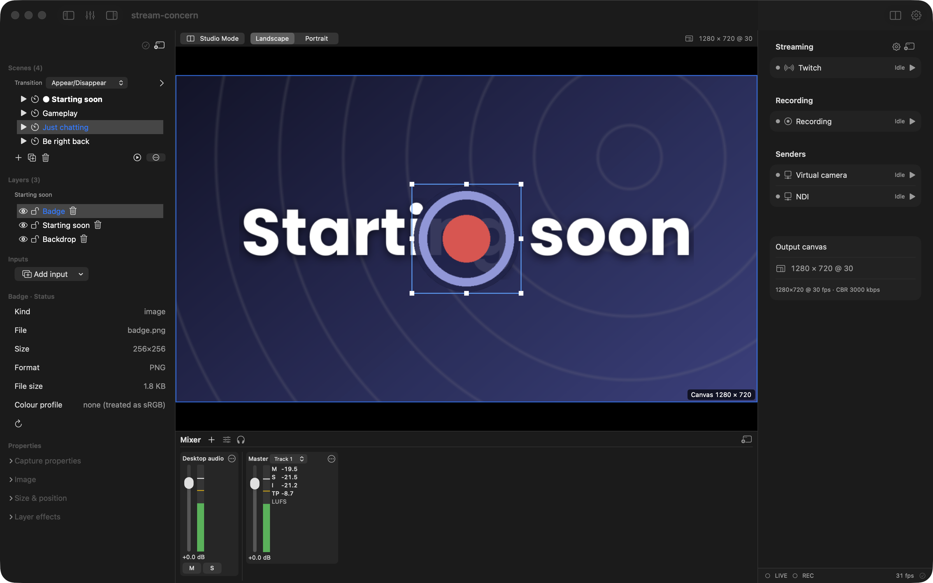Open mixer settings sliders icon

click(227, 440)
